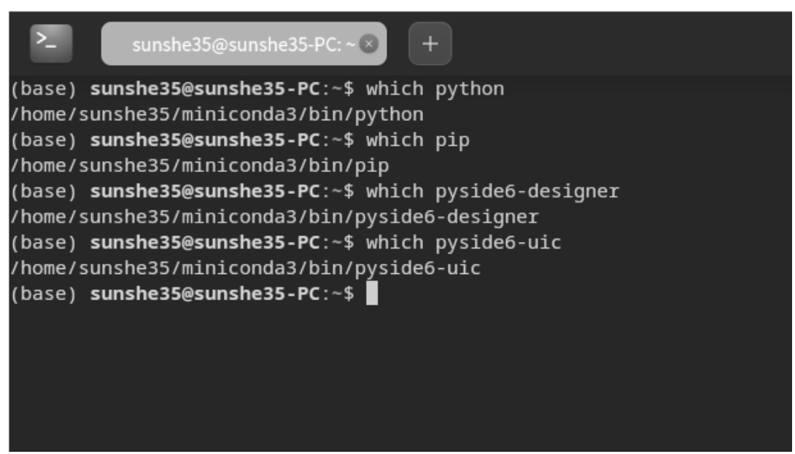Click the /home/sunshe35/miniconda3/bin/pip output line

200,165
